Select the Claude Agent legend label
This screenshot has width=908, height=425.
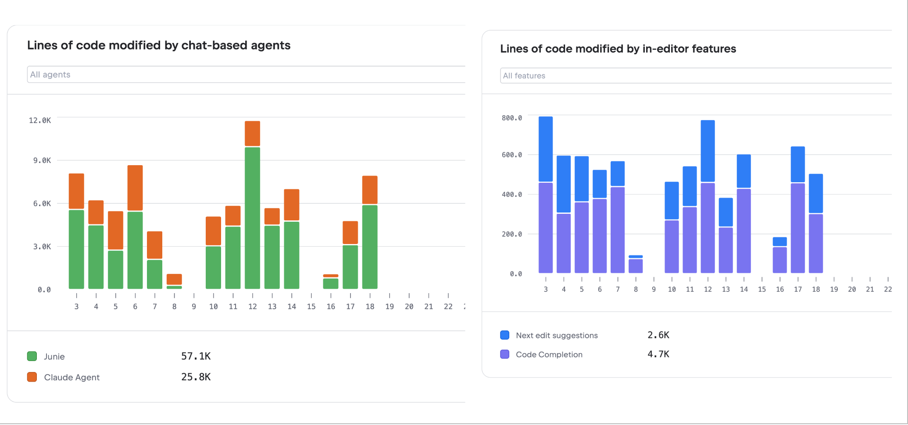pyautogui.click(x=72, y=377)
